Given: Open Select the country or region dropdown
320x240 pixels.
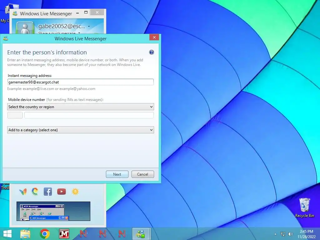Looking at the screenshot, I should tap(80, 107).
